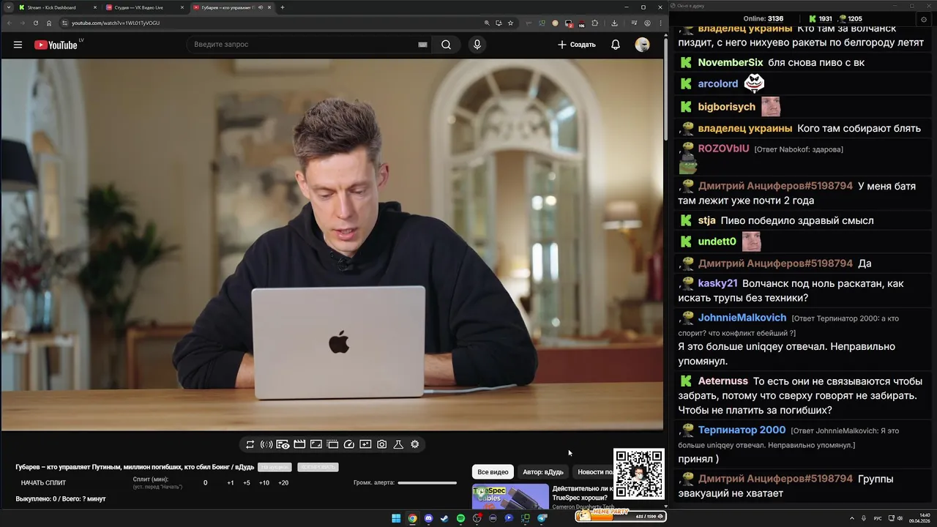This screenshot has width=937, height=527.
Task: Open the speedometer playback speed icon
Action: (348, 444)
